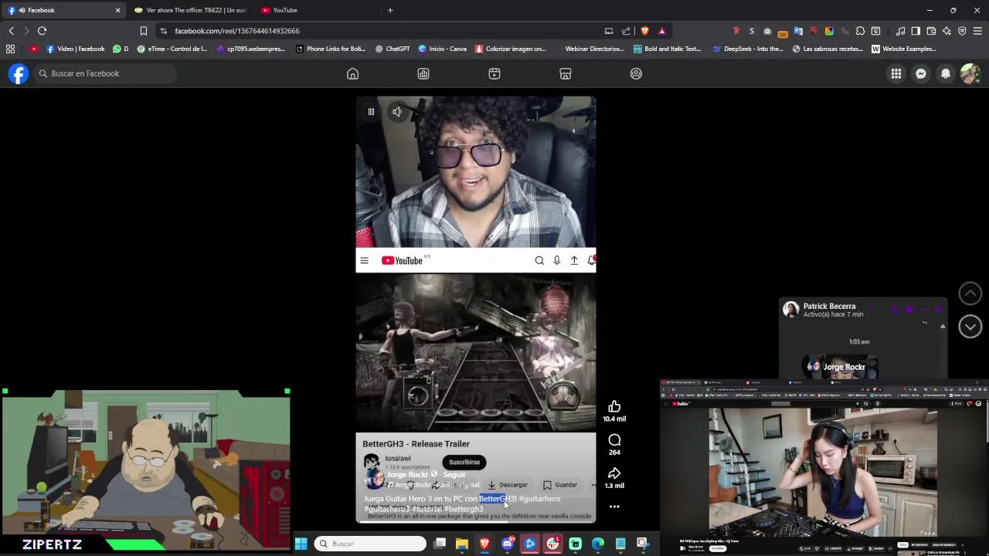Open Microsoft Edge from taskbar
Image resolution: width=989 pixels, height=556 pixels.
[x=598, y=544]
